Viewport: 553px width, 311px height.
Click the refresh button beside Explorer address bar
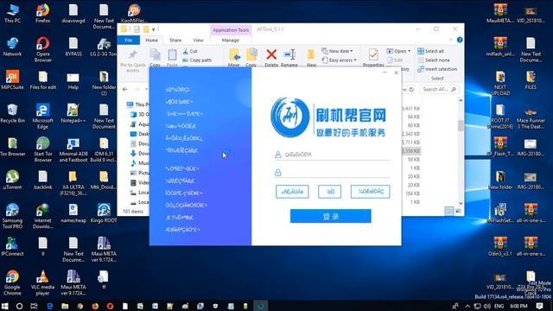[411, 90]
